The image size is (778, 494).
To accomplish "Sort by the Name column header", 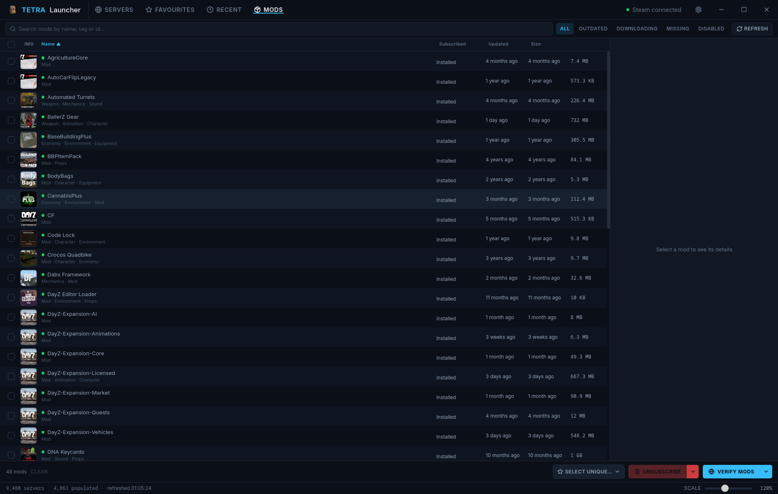I will (51, 44).
